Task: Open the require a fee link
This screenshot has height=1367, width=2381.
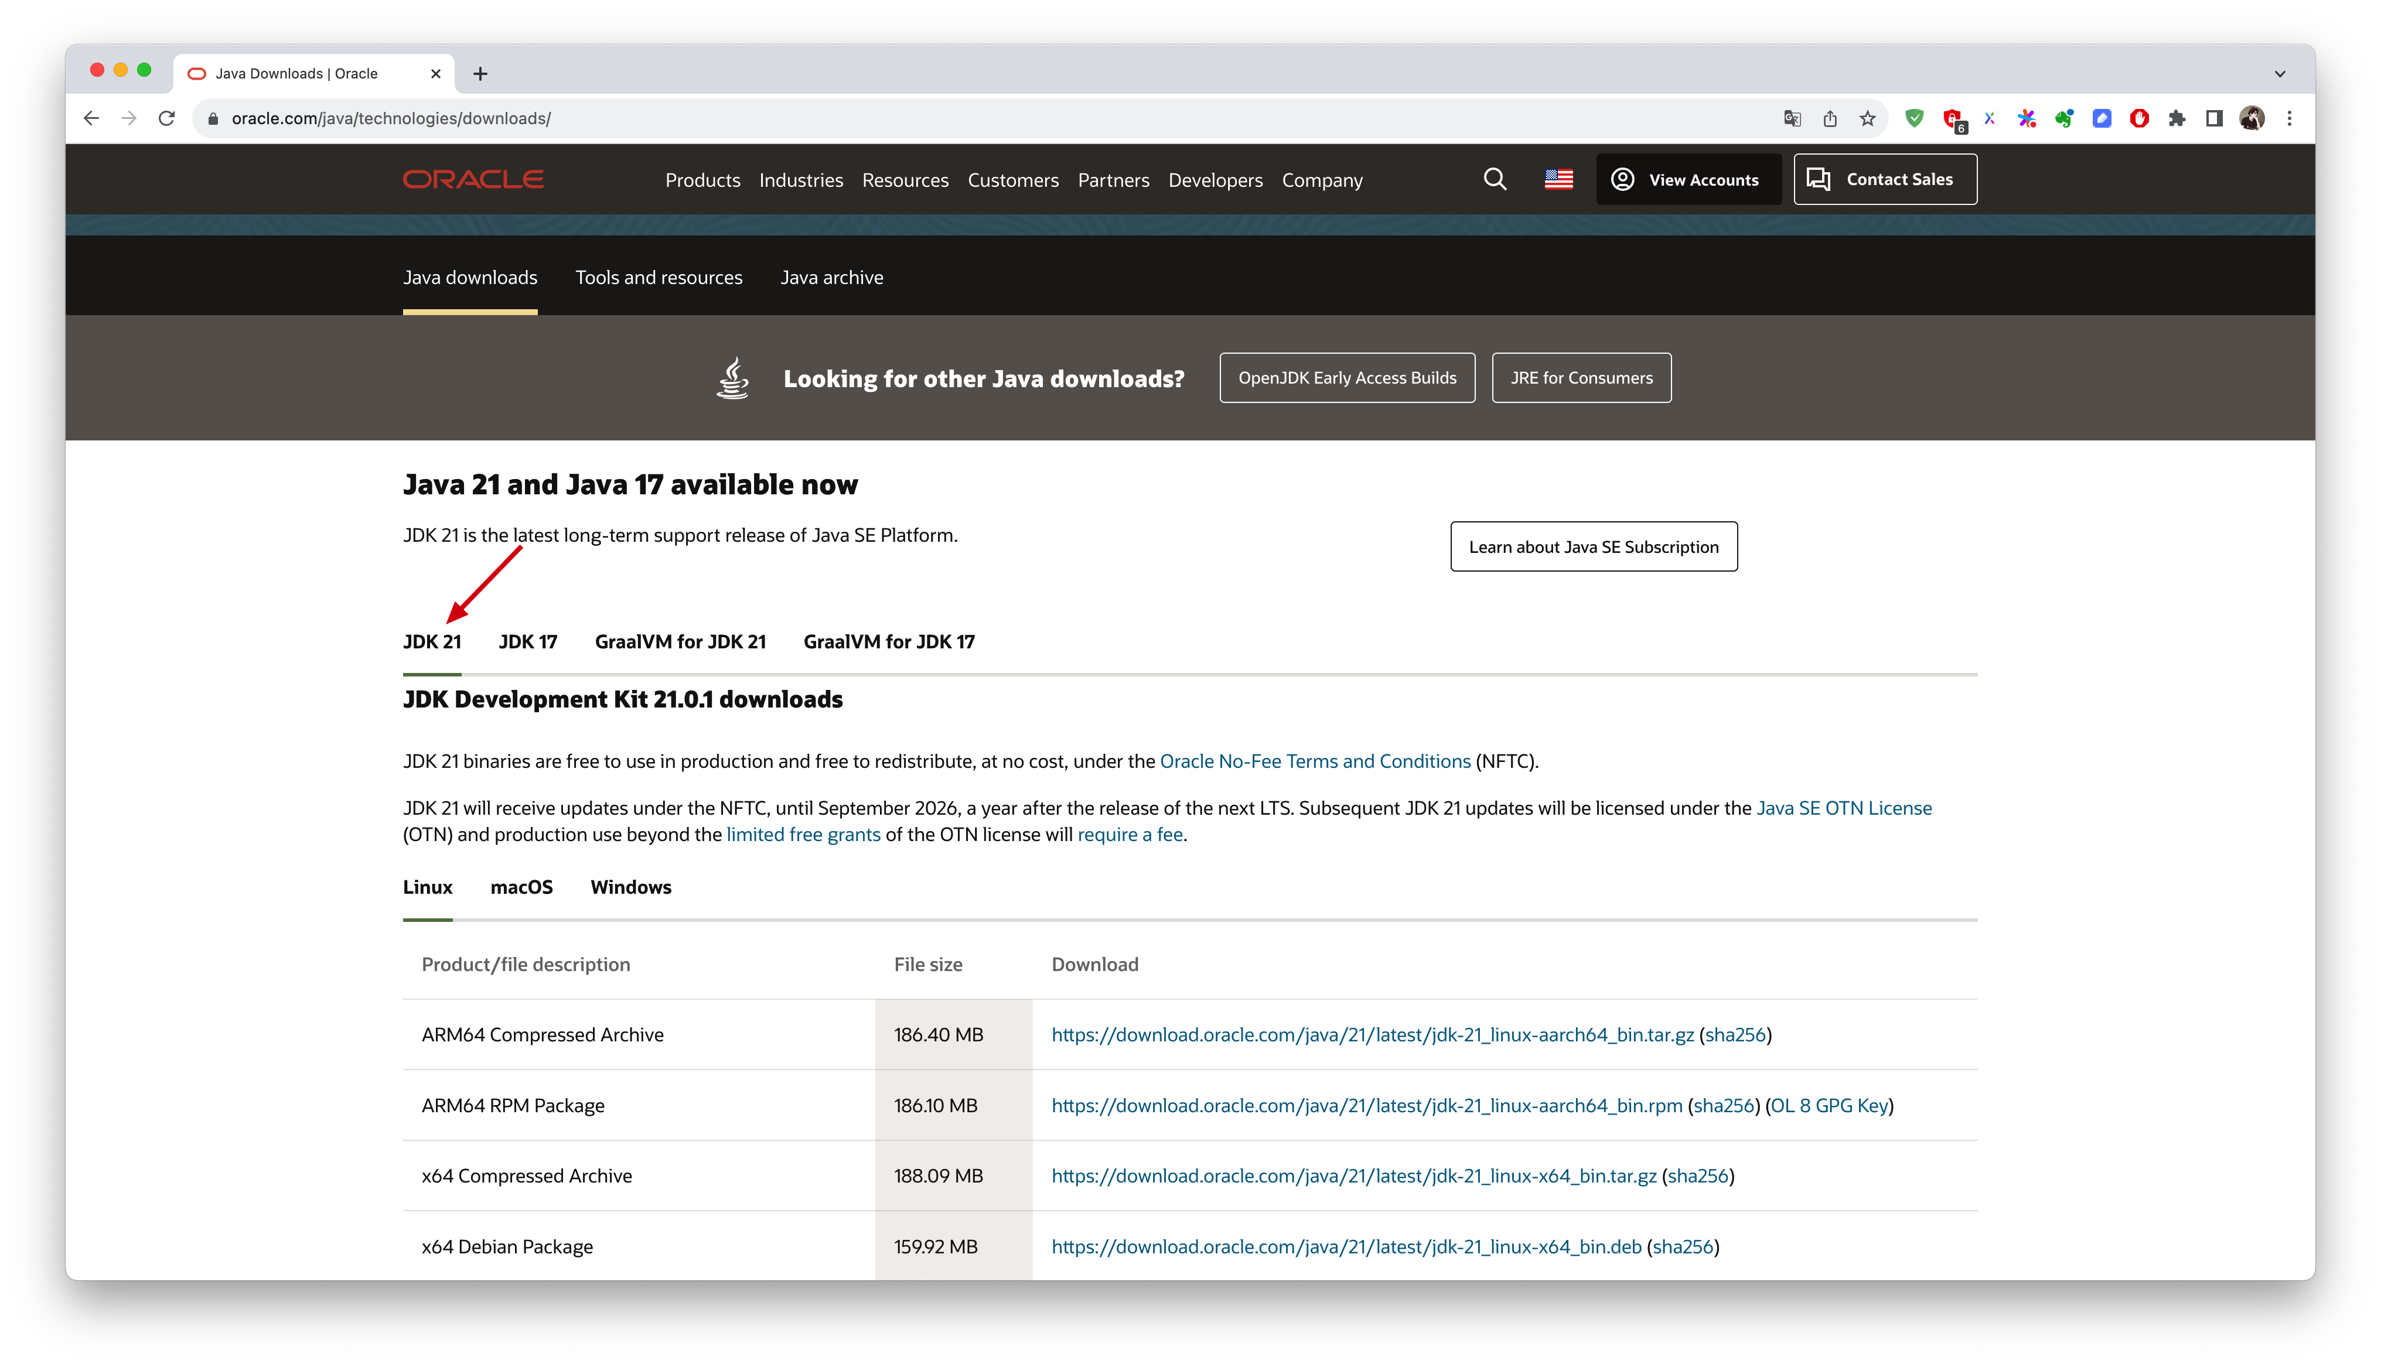Action: pyautogui.click(x=1130, y=835)
